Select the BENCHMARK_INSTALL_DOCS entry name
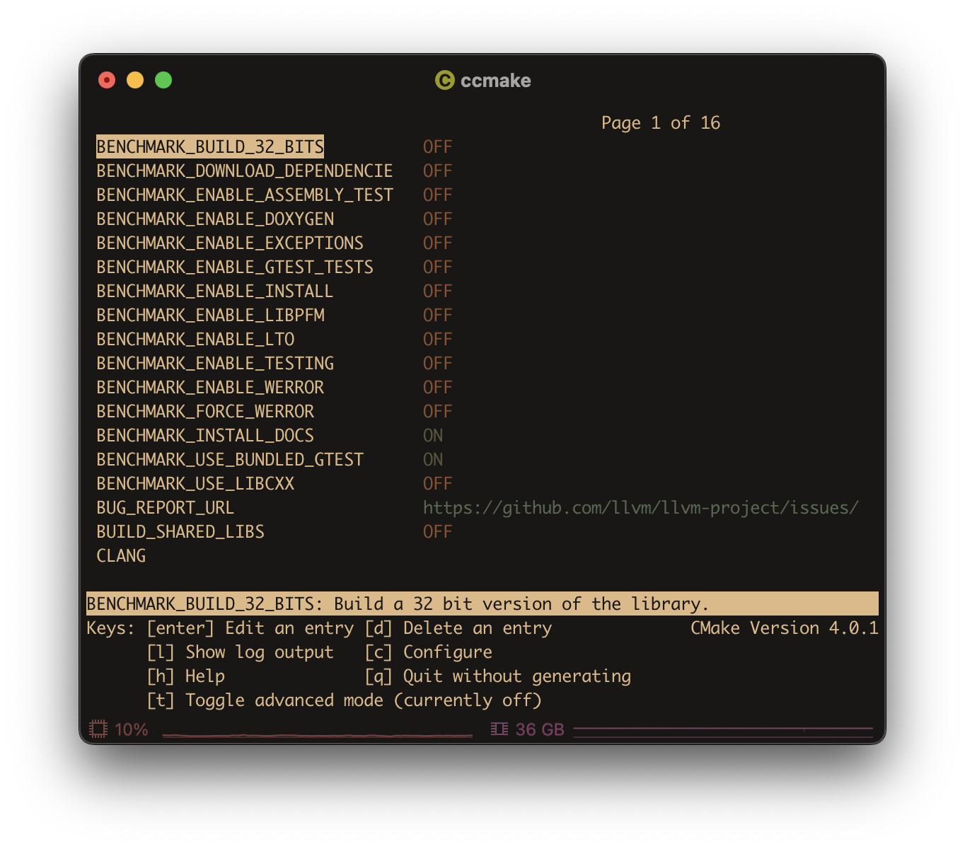 coord(205,435)
